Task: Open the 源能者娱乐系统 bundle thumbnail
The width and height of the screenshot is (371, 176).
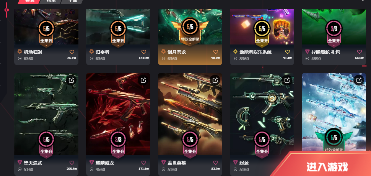Action: coord(262,26)
